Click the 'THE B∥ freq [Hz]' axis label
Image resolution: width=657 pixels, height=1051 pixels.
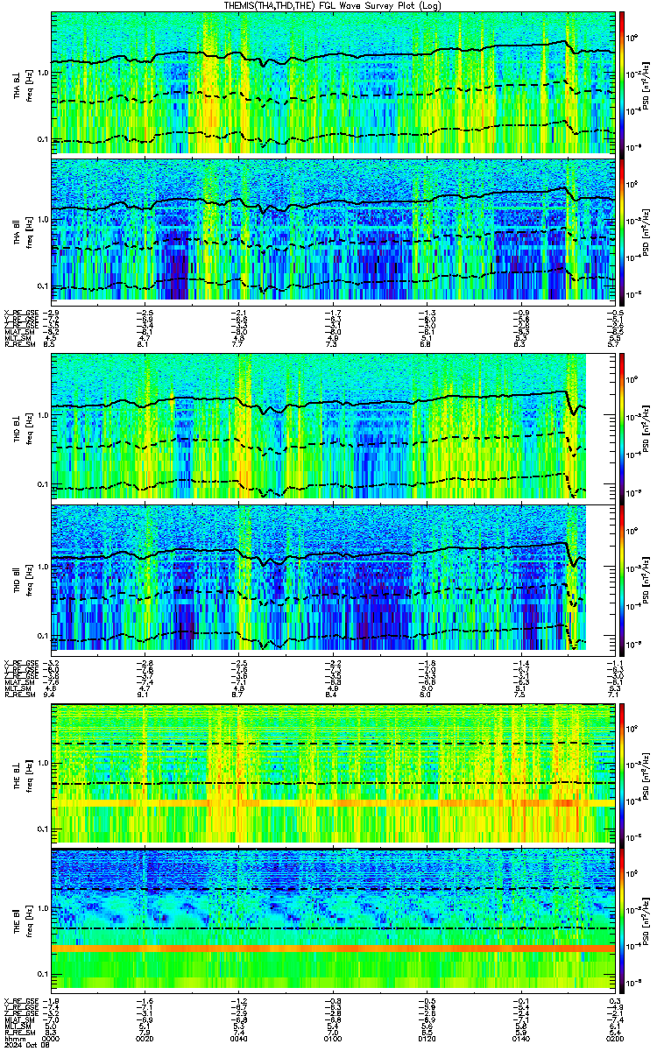pos(23,920)
